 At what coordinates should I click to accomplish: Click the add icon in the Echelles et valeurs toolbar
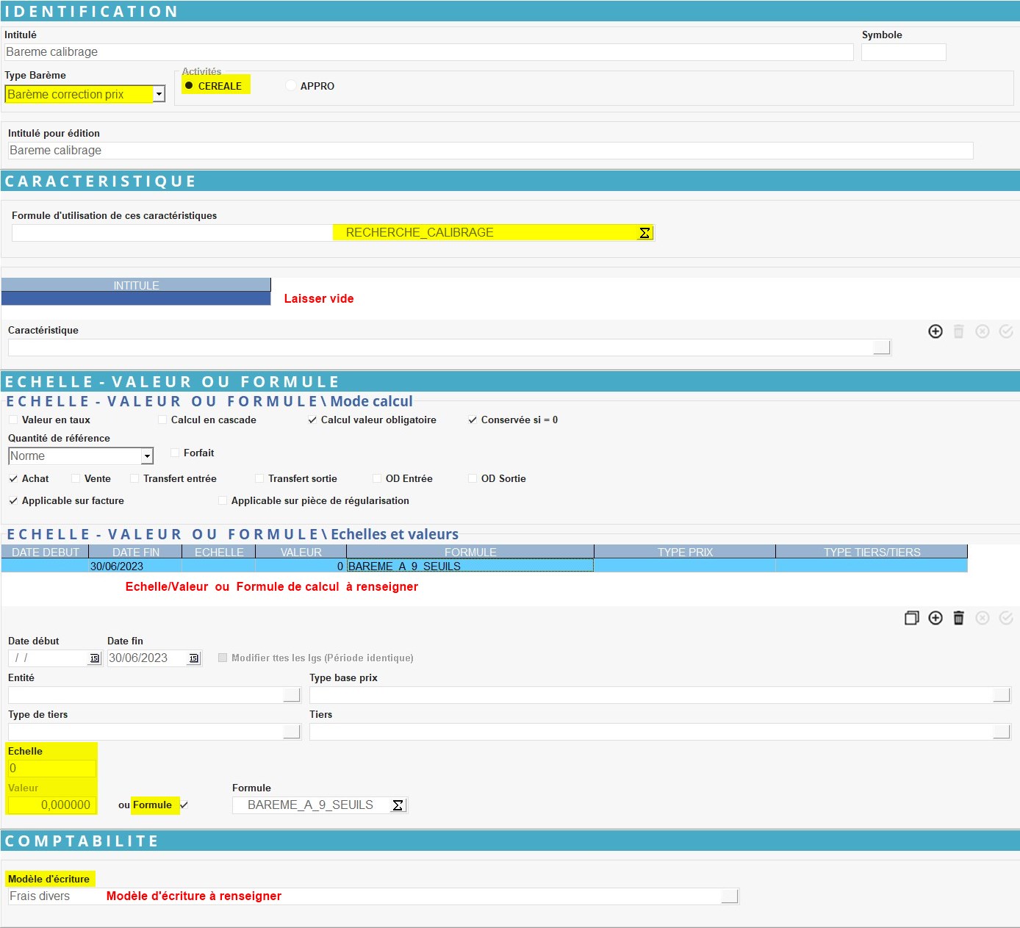coord(935,618)
